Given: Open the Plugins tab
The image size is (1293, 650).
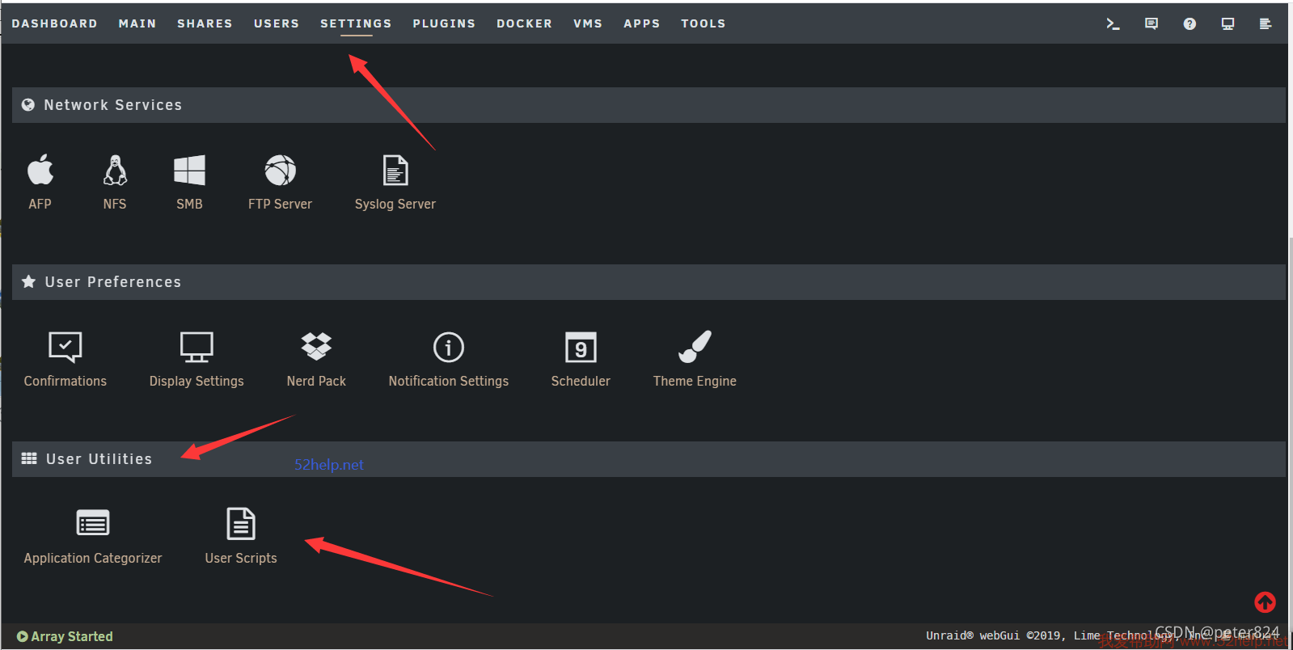Looking at the screenshot, I should pos(444,23).
